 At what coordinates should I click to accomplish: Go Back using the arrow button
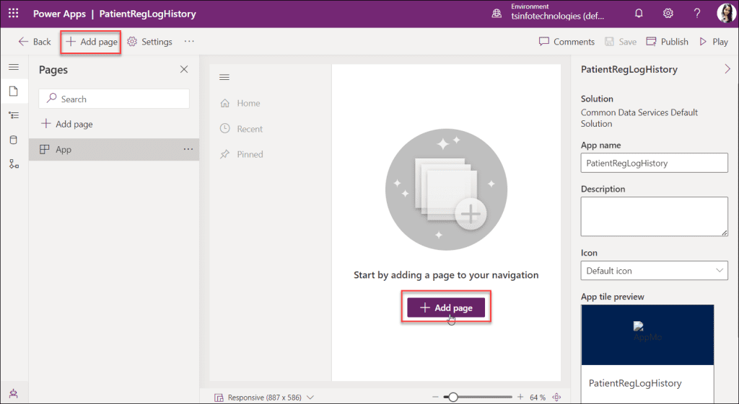point(35,42)
